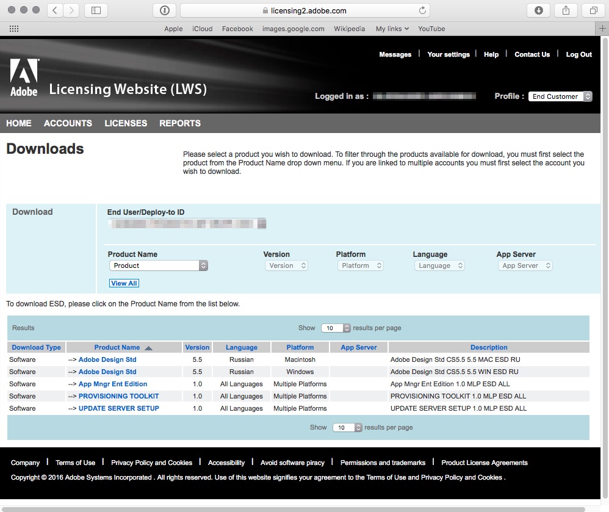Click the address bar licensing2.adobe.com

click(305, 10)
